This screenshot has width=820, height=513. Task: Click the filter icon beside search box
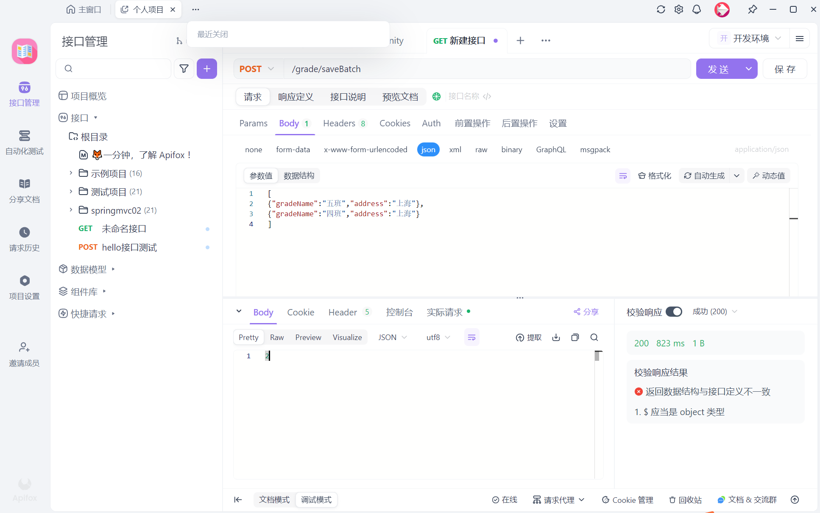[x=184, y=69]
